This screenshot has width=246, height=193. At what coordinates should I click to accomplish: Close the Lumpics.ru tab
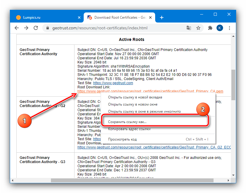[x=79, y=17]
